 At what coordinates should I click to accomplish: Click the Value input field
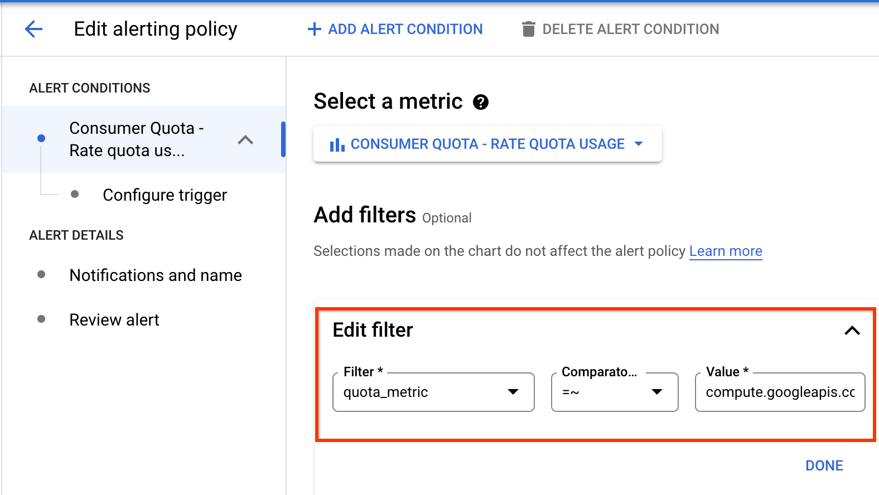tap(780, 392)
